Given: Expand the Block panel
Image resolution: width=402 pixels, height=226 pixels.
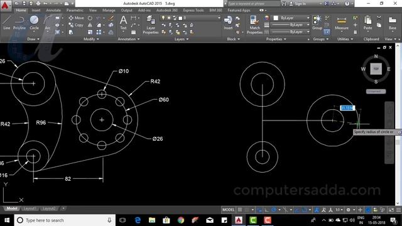Looking at the screenshot, I should (x=234, y=39).
